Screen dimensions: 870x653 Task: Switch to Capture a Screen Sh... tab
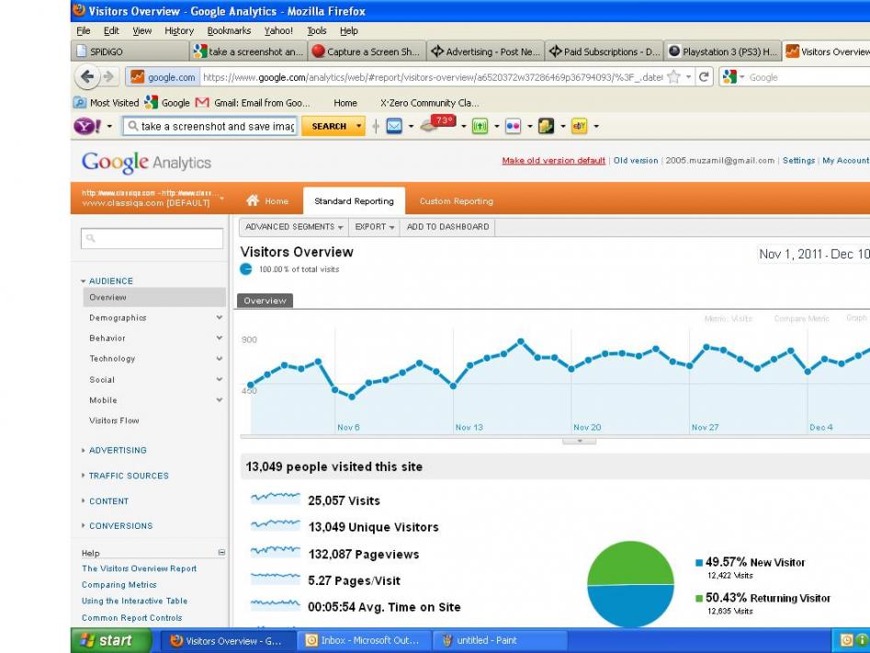(367, 52)
